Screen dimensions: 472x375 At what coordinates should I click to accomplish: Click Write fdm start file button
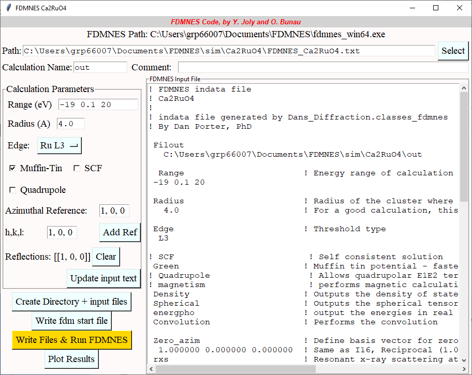(71, 321)
